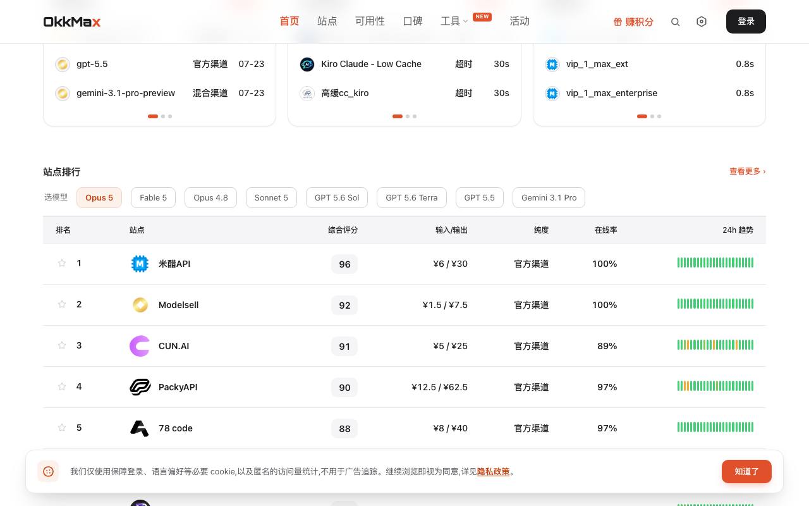Dismiss cookie notice with 知道了

[746, 471]
